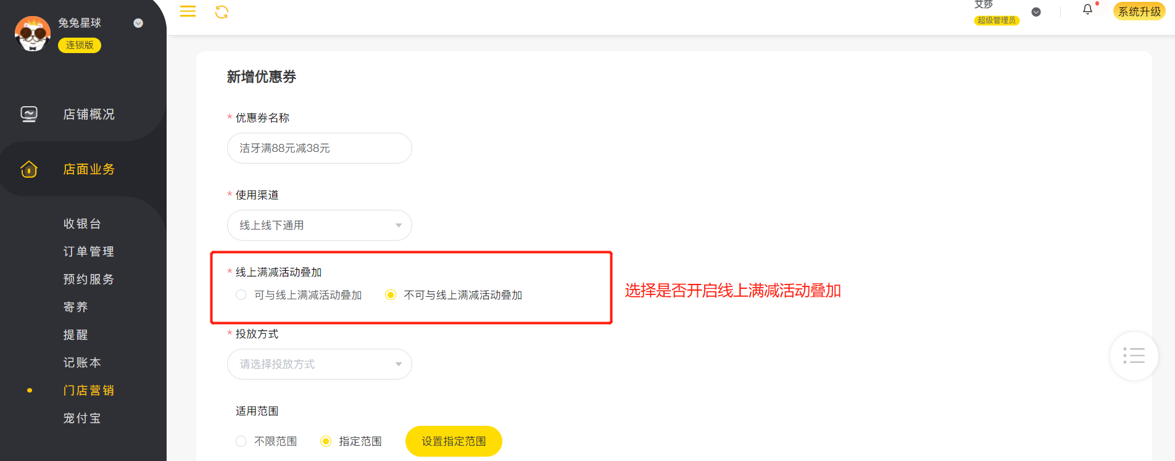Open the user account dropdown arrow
The image size is (1175, 461).
coord(1036,12)
